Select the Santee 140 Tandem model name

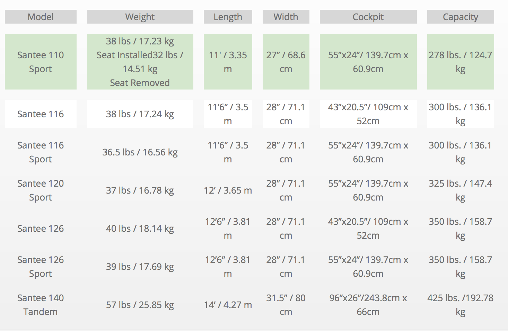[41, 305]
